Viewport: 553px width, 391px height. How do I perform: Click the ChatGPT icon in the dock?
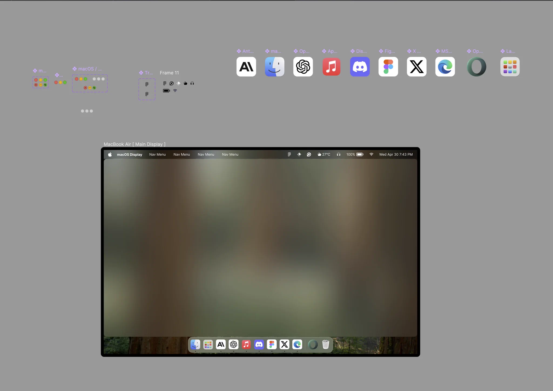[x=234, y=345]
